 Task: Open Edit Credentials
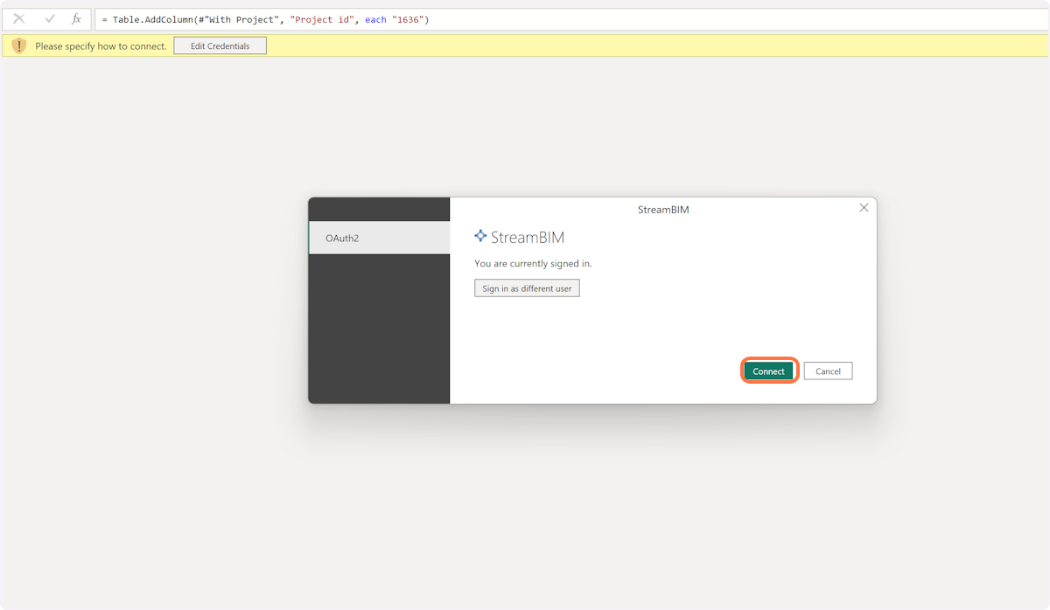click(x=220, y=45)
